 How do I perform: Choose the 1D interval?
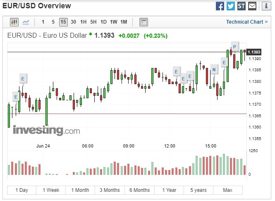coord(103,22)
